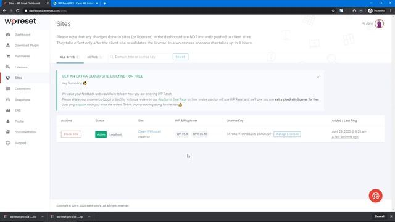Screen dimensions: 395x222
Task: Click the red floating help button
Action: (375, 195)
